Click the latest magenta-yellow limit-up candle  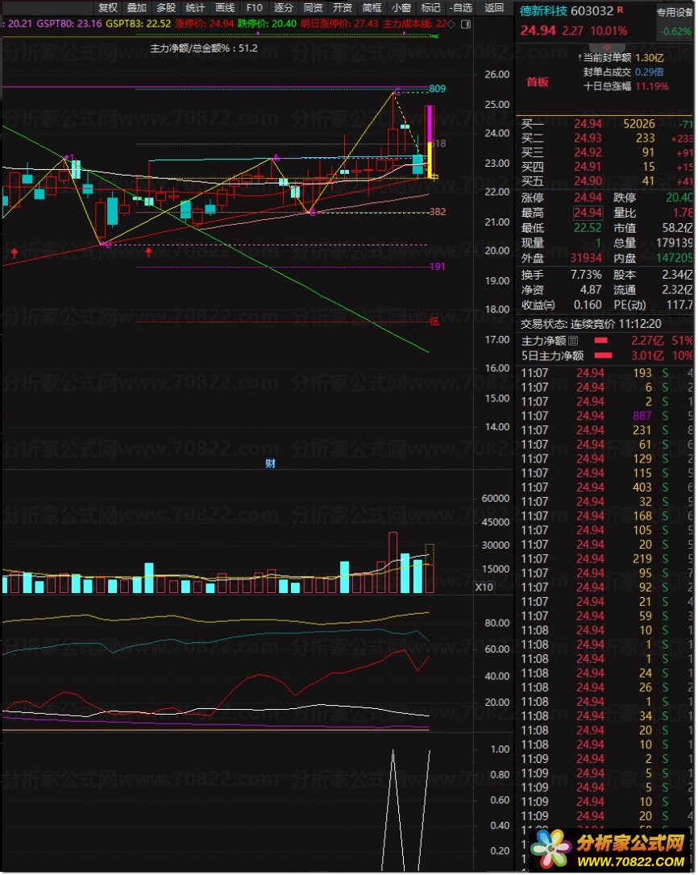pos(430,143)
